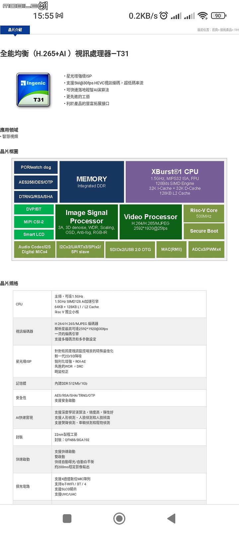Tap the 晶片框圖 heading
Viewport: 239px width, 533px height.
(9, 152)
